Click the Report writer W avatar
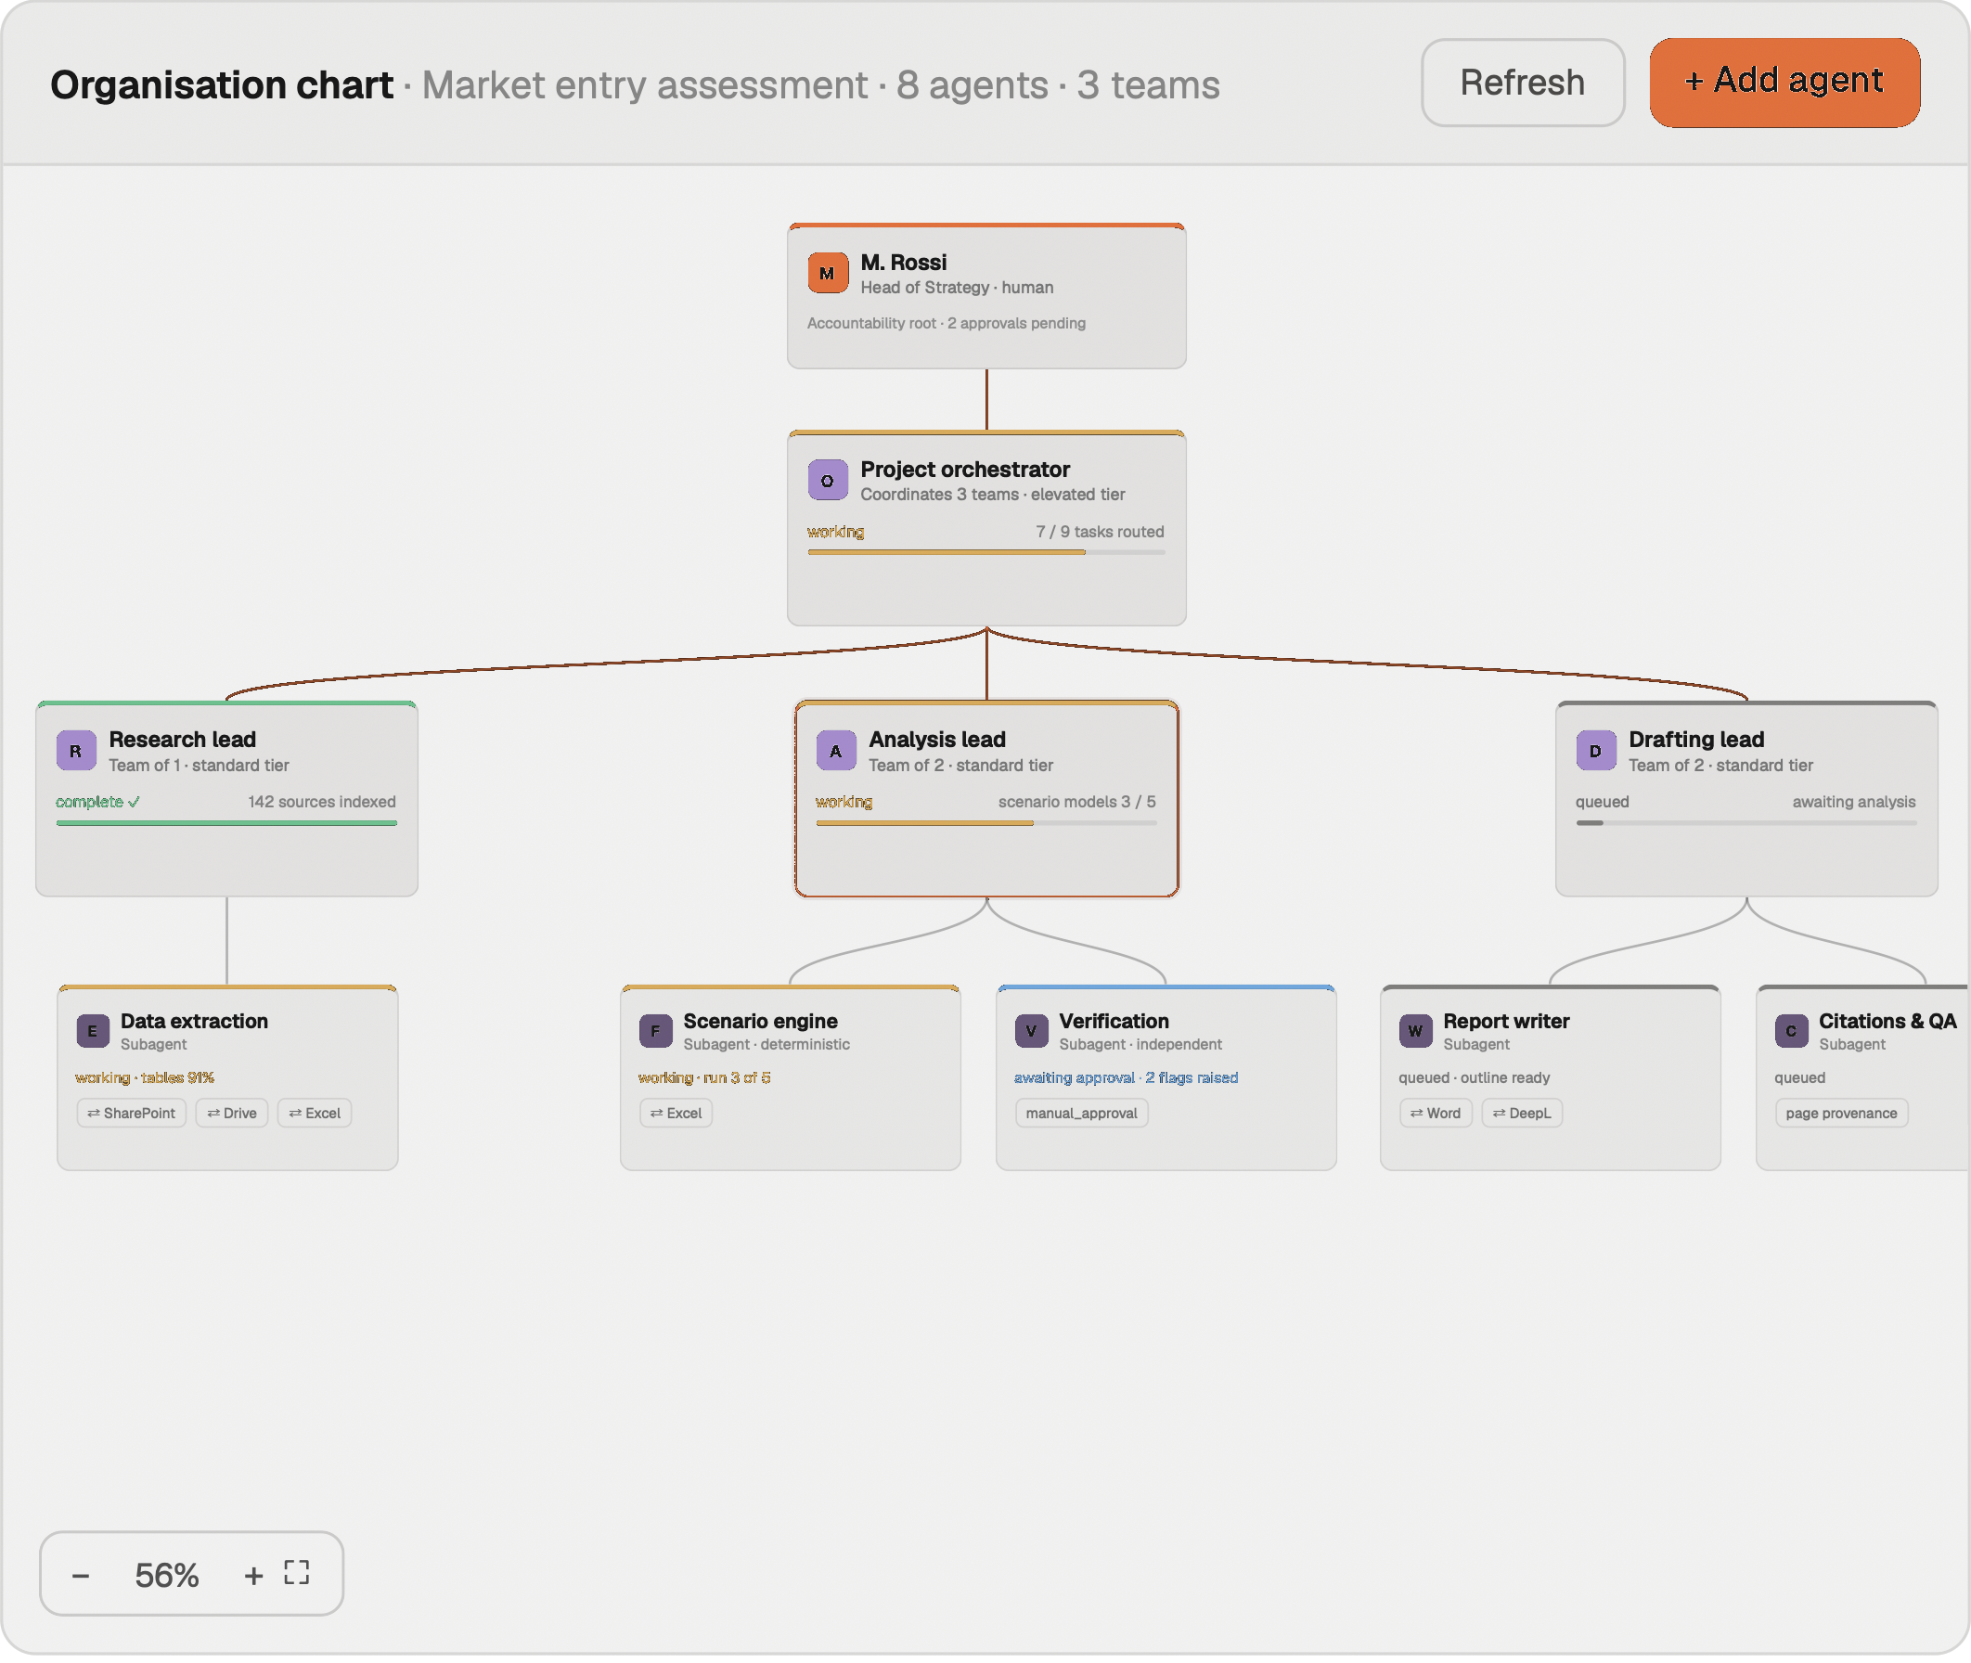The image size is (1971, 1663). (1415, 1030)
